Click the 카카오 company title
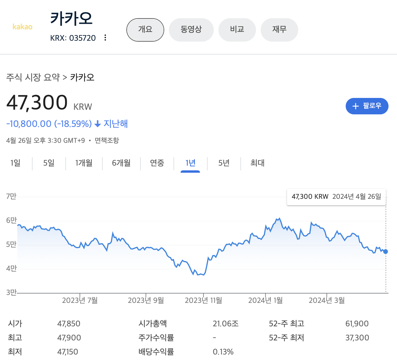 point(71,18)
